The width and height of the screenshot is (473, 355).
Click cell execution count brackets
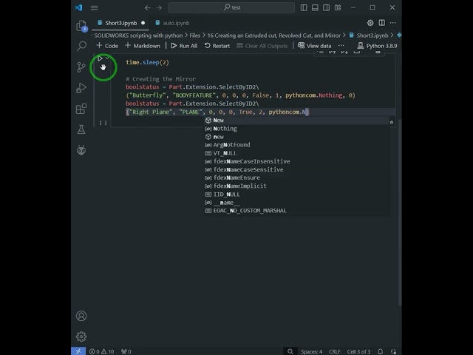click(x=103, y=123)
